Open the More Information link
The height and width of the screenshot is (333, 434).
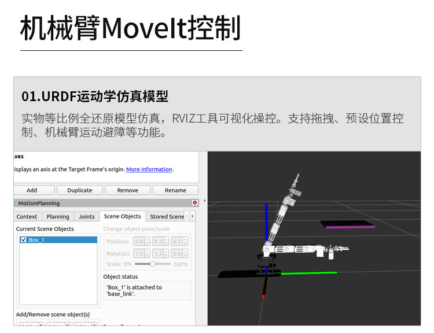(149, 169)
